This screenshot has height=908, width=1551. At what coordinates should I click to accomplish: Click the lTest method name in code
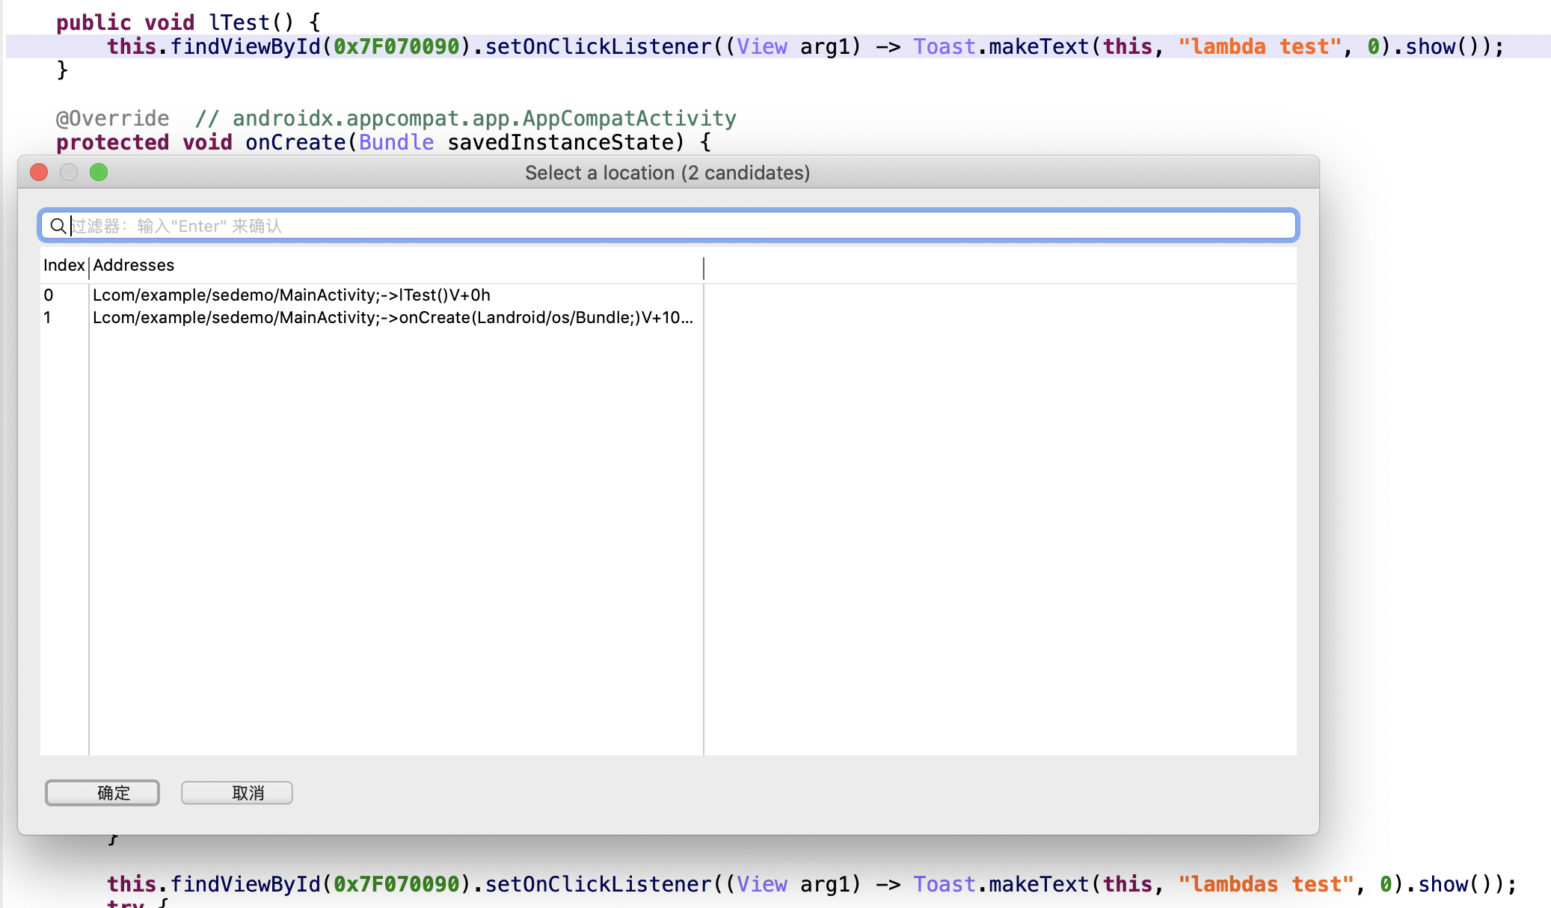(239, 22)
